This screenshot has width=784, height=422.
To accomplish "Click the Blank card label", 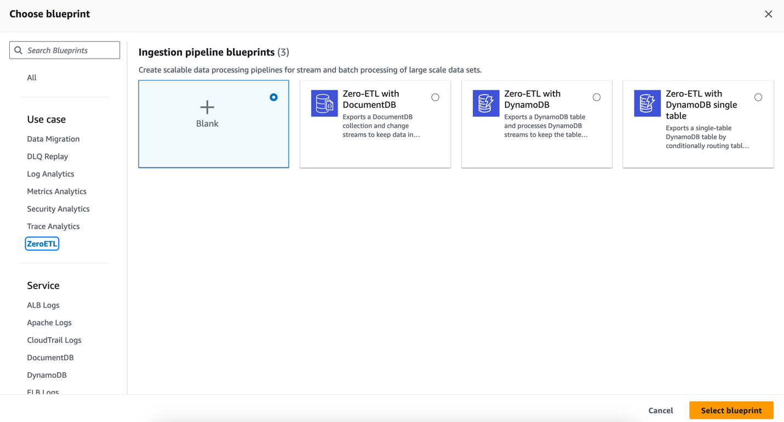I will point(207,124).
